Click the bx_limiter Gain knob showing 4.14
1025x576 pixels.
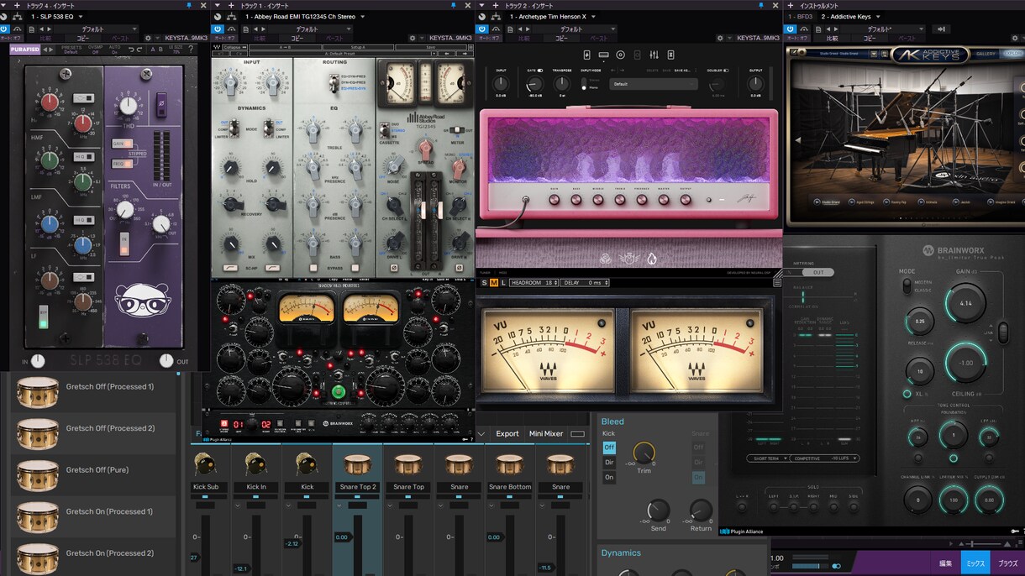(965, 303)
